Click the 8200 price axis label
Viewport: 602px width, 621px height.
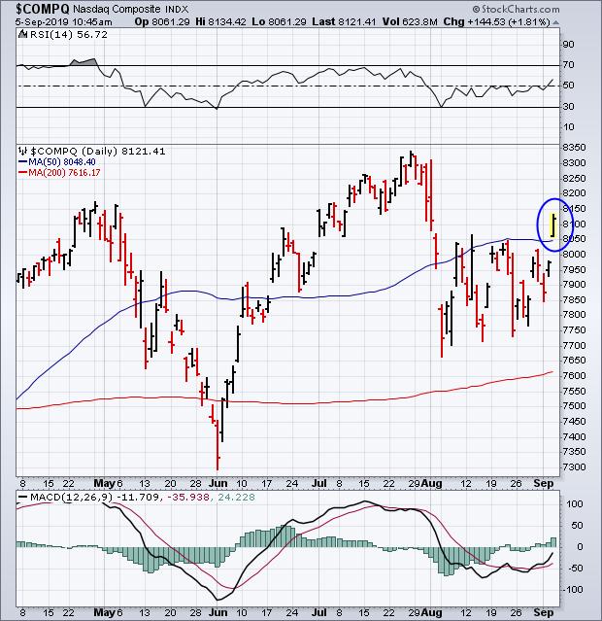(574, 193)
